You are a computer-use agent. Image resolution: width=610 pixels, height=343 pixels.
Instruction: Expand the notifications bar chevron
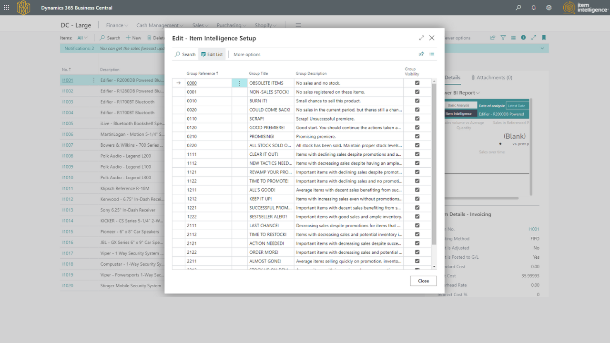pyautogui.click(x=542, y=48)
